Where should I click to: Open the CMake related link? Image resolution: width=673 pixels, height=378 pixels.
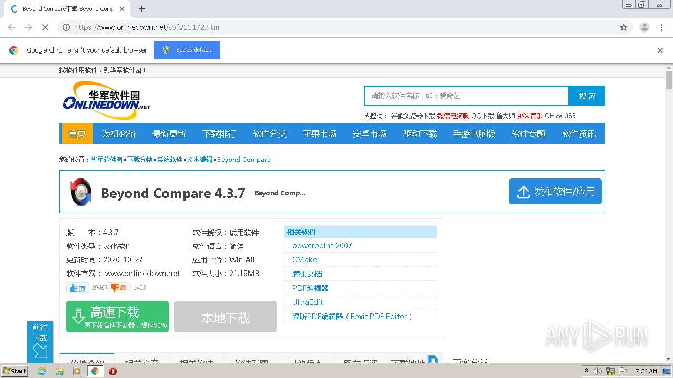304,260
